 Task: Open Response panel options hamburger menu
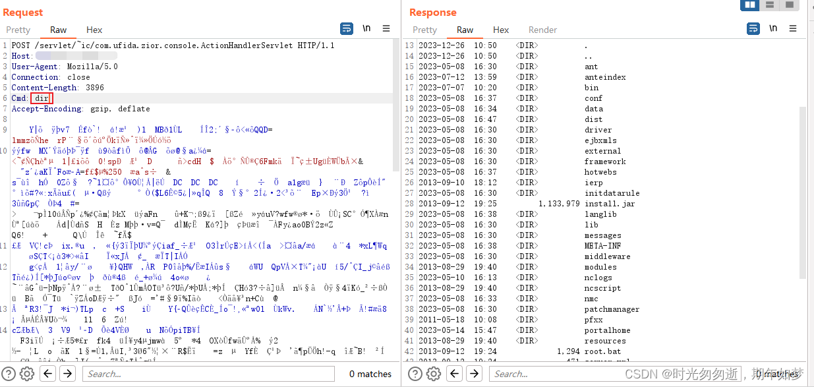pos(793,28)
